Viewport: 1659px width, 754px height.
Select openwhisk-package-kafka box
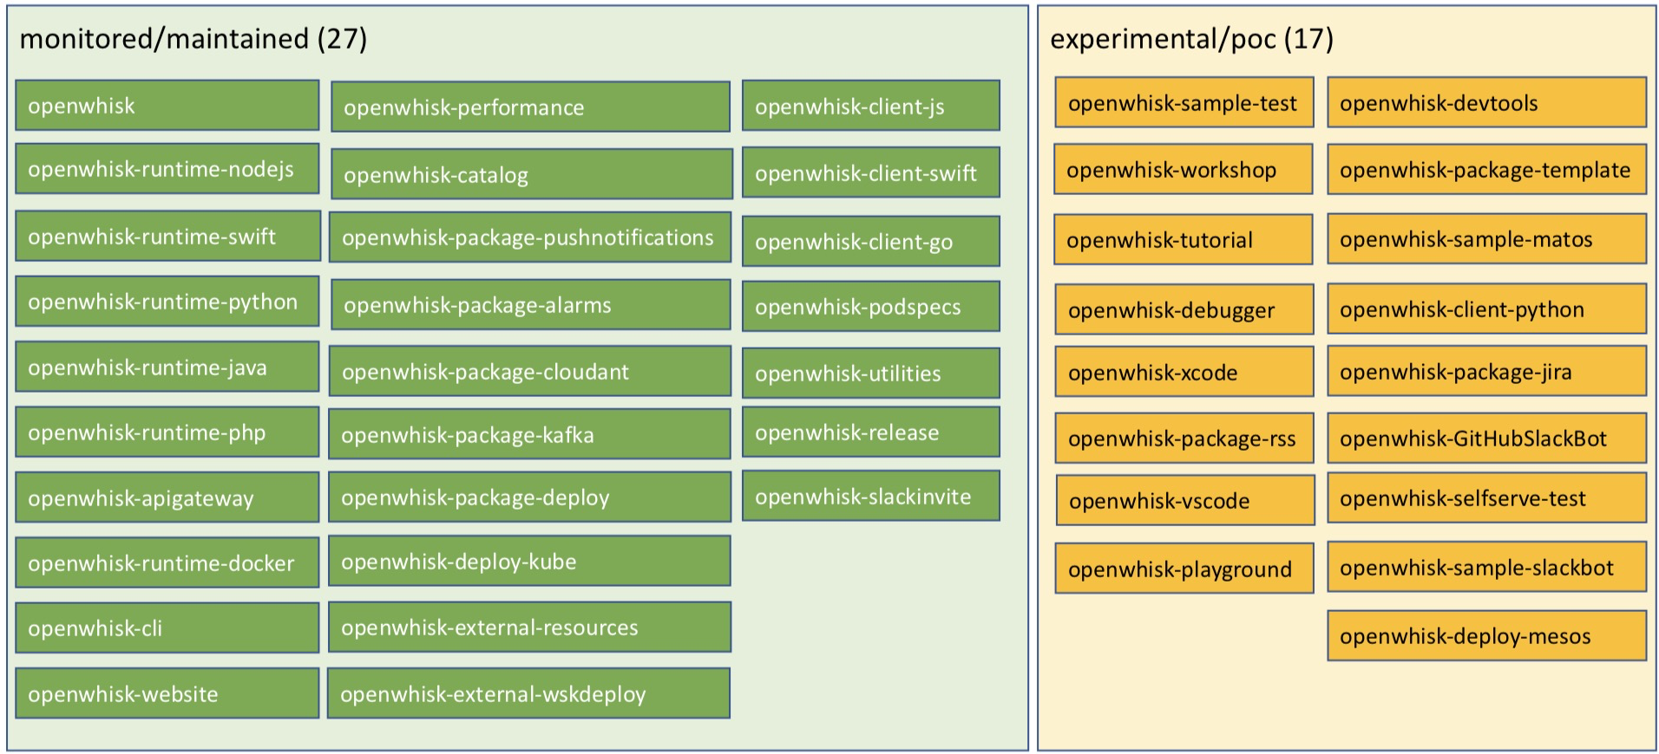[x=529, y=434]
